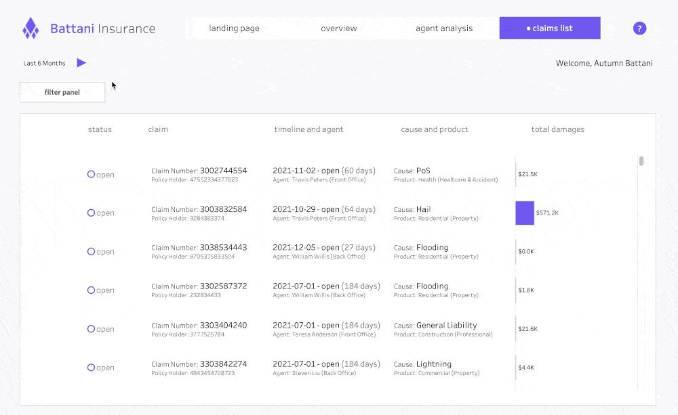Viewport: 678px width, 415px height.
Task: Select the claims list tab
Action: [550, 28]
